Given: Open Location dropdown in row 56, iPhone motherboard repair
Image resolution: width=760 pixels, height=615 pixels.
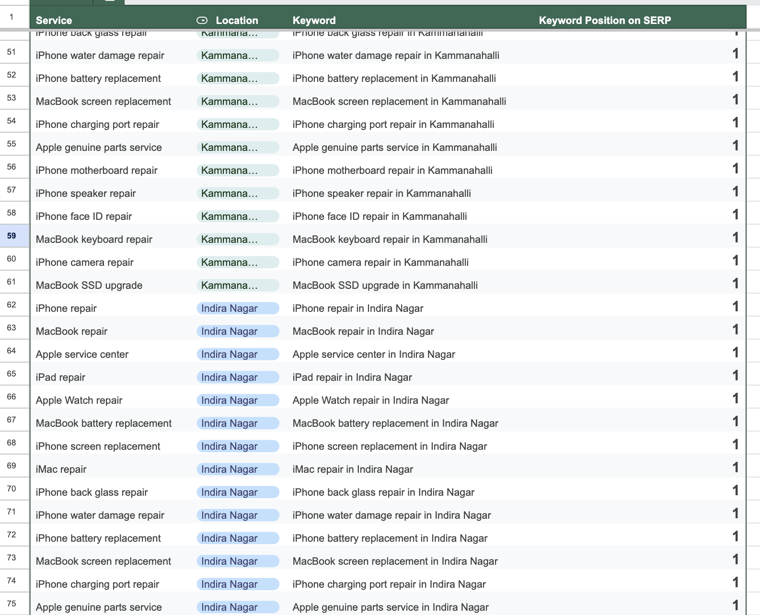Looking at the screenshot, I should point(238,171).
